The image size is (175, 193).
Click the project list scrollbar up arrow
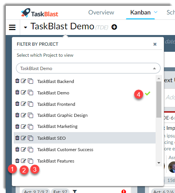[159, 78]
